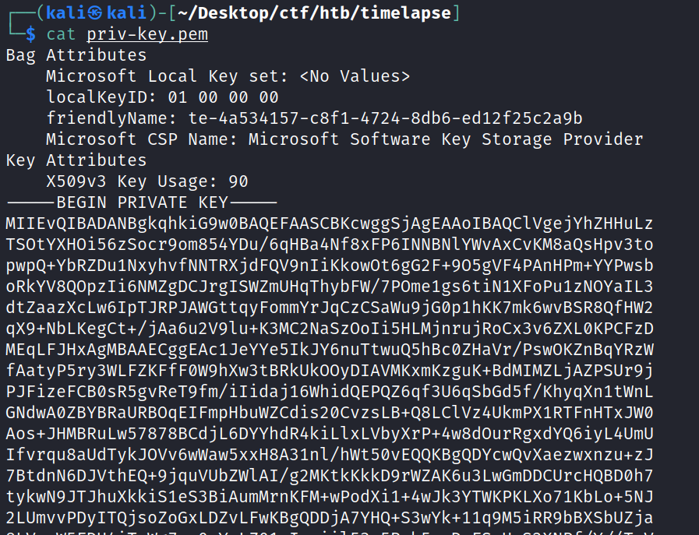Screen dimensions: 699x535
Task: Click the kali username in the prompt
Action: click(56, 13)
